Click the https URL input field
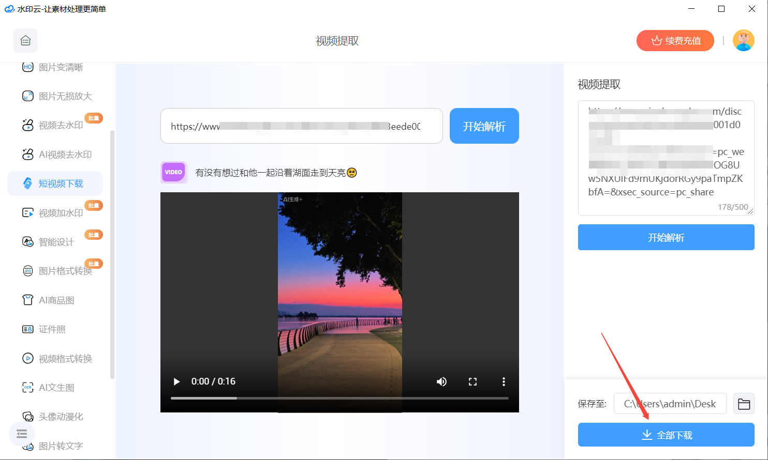The height and width of the screenshot is (460, 768). click(302, 126)
